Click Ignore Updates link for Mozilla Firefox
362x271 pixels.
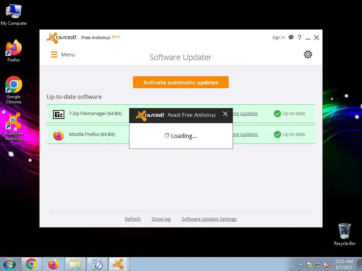tap(245, 134)
